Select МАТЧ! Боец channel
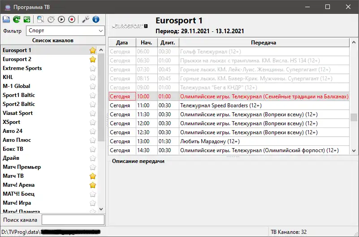This screenshot has width=359, height=237. click(x=49, y=194)
